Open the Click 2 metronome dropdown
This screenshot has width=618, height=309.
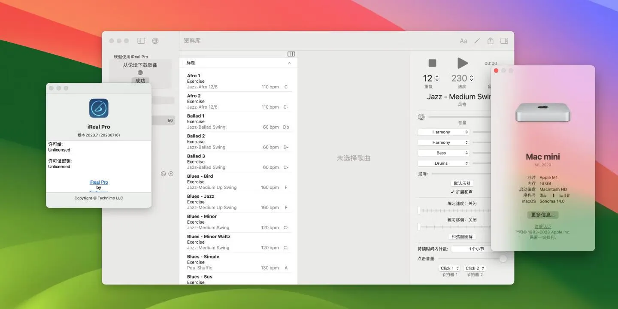(475, 268)
